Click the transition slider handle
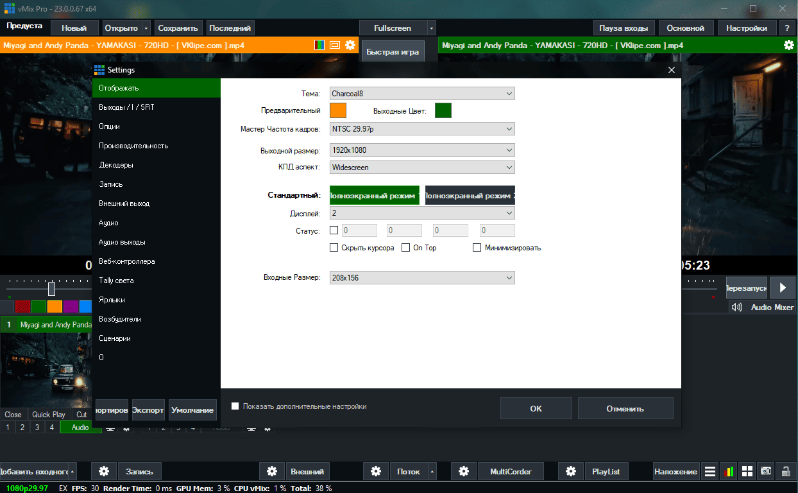798x493 pixels. [x=52, y=289]
